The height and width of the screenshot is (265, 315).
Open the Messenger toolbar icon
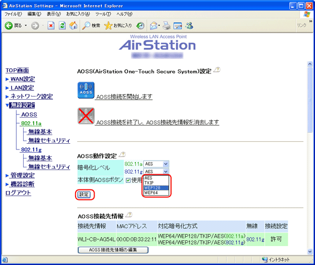(189, 26)
